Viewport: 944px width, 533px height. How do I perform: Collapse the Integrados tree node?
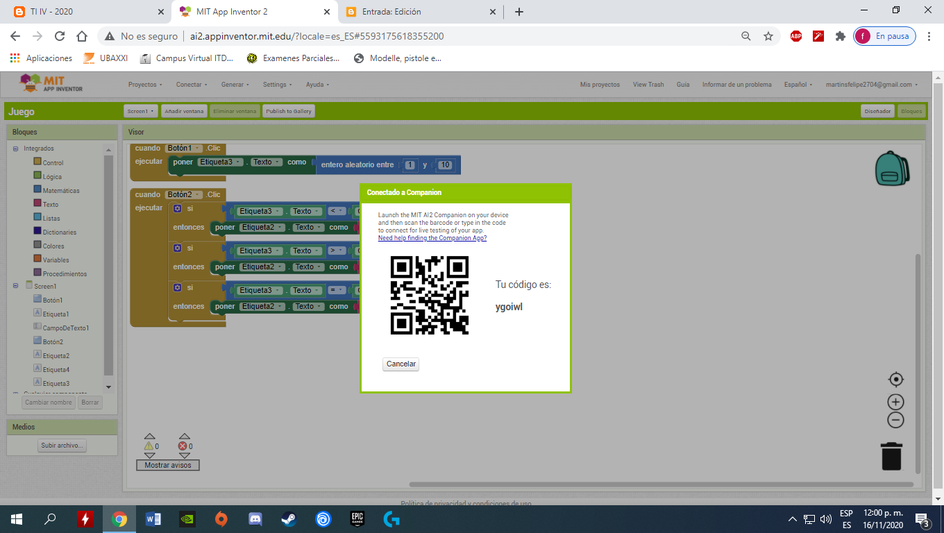(15, 149)
